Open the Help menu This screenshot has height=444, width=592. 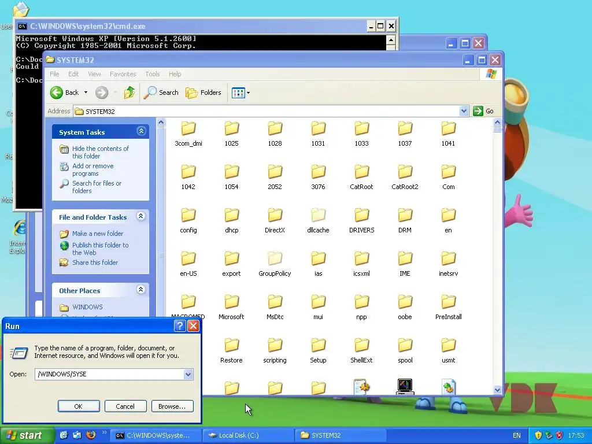tap(175, 74)
